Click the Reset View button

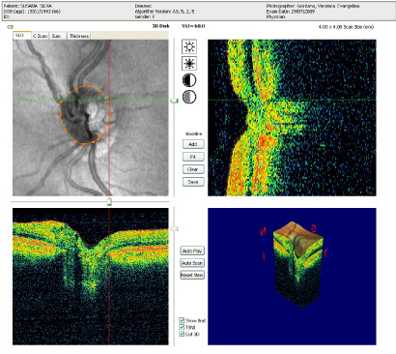192,276
